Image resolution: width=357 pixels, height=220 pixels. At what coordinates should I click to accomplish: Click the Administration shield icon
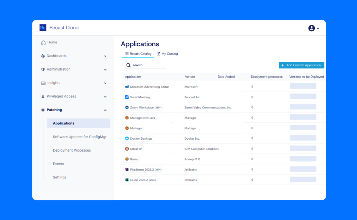[x=43, y=70]
